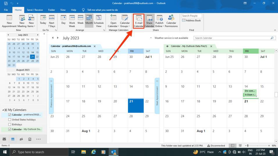Viewport: 278px width, 156px height.
Task: Navigate forward in main calendar view
Action: (x=58, y=38)
